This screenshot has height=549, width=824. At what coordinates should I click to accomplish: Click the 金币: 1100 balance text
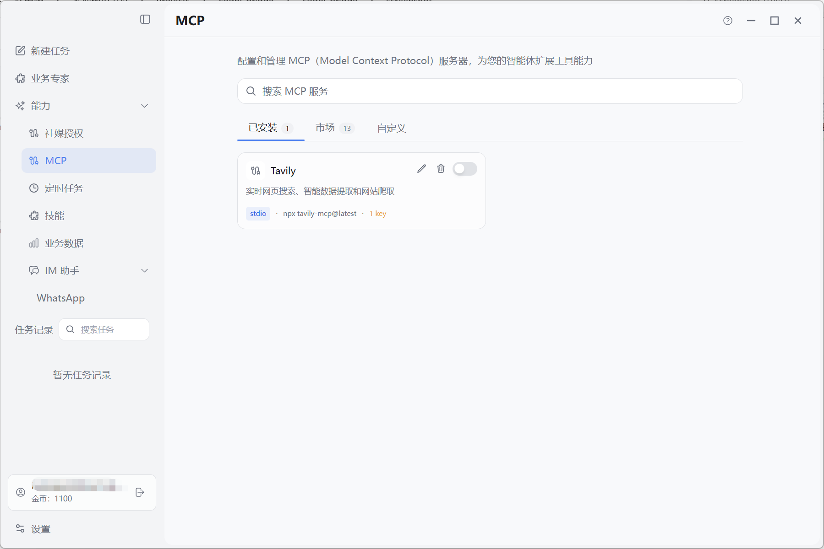[x=52, y=499]
